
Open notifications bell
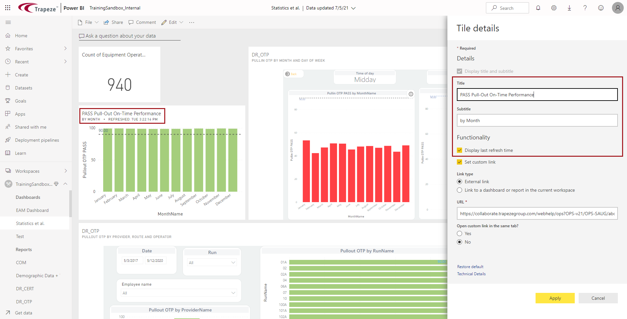(538, 8)
